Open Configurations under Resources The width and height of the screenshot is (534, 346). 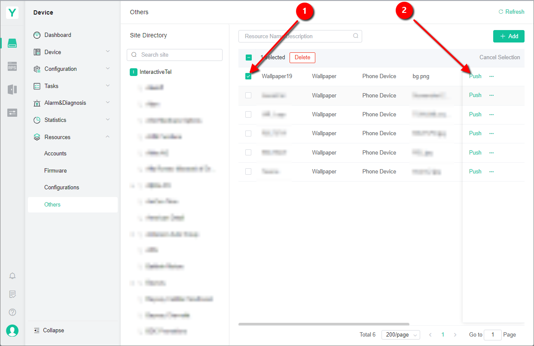click(x=61, y=188)
